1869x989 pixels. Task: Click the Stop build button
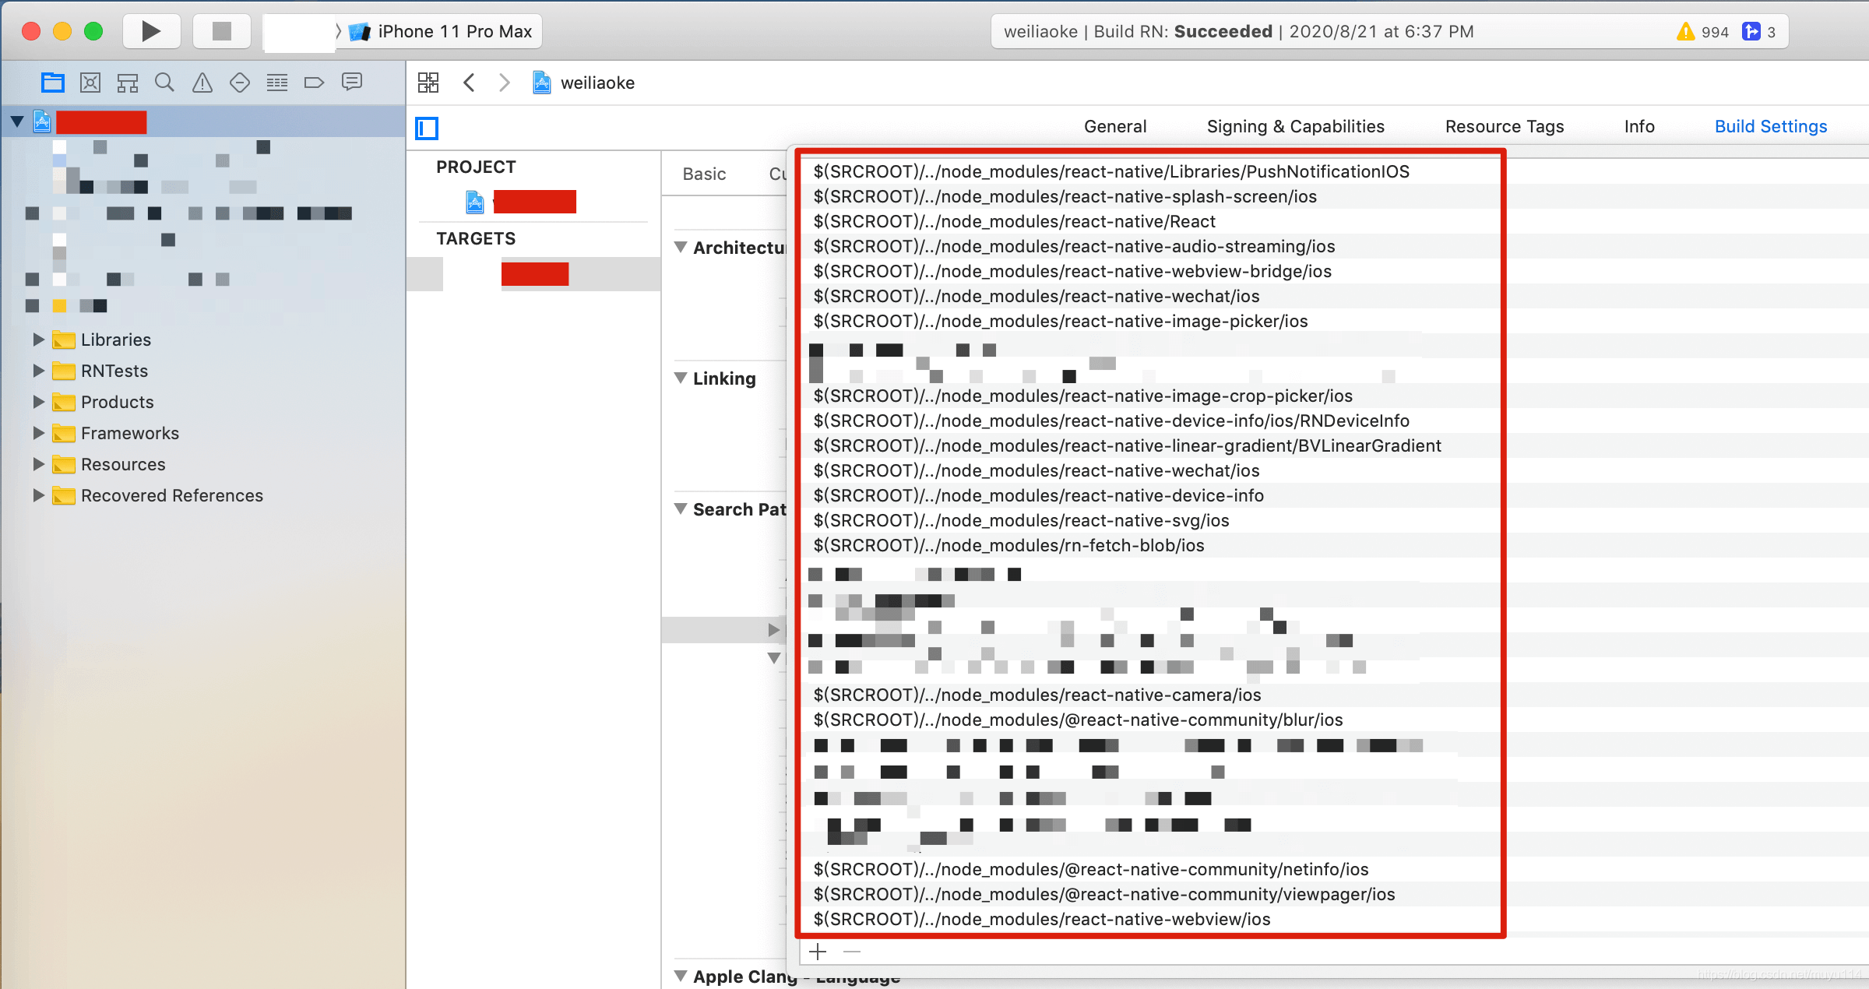(x=222, y=31)
